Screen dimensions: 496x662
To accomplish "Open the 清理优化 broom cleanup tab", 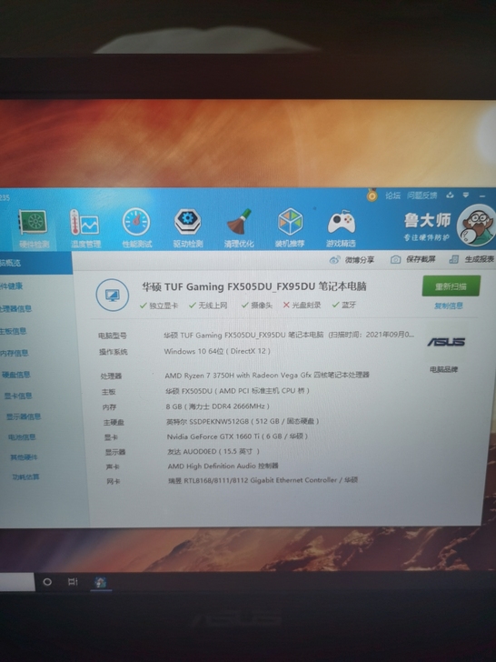I will 239,228.
